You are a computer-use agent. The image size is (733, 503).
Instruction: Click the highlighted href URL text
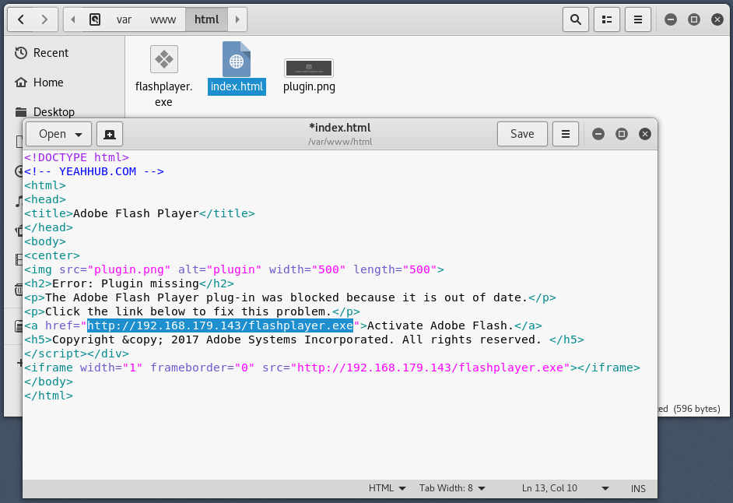(x=220, y=325)
